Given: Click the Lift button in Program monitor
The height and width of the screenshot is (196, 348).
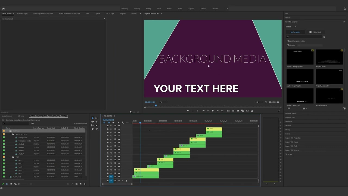Looking at the screenshot, I should click(x=228, y=111).
